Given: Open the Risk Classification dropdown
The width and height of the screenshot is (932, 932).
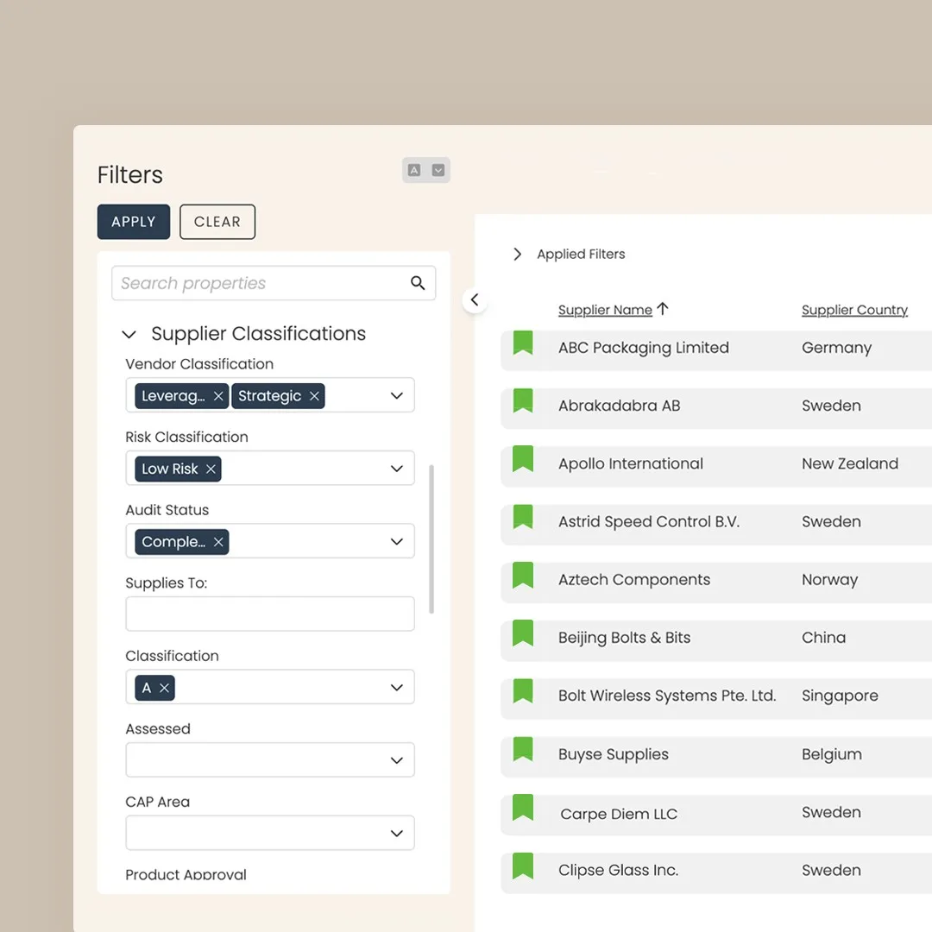Looking at the screenshot, I should (396, 469).
